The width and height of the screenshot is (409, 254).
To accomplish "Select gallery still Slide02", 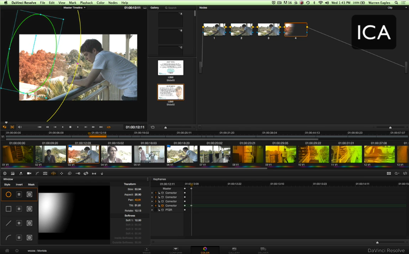I will click(x=171, y=92).
